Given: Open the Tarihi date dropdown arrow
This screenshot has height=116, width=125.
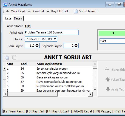Looking at the screenshot, I should (x=55, y=39).
